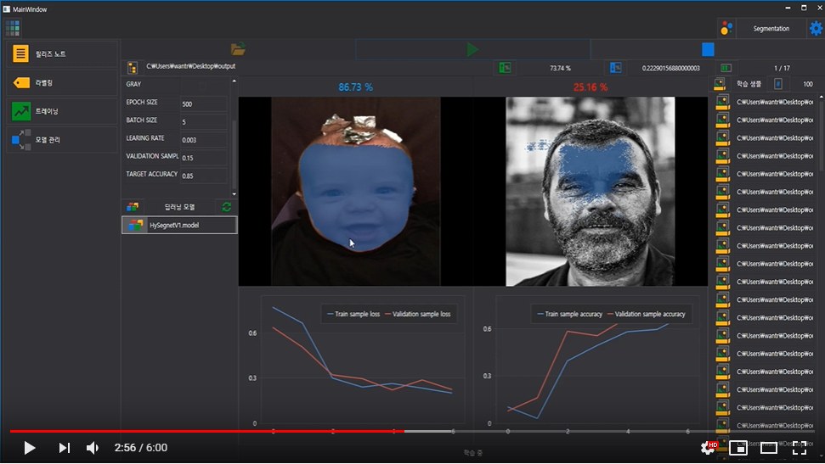This screenshot has height=464, width=825.
Task: Click the 학습 샘플 label
Action: 749,83
